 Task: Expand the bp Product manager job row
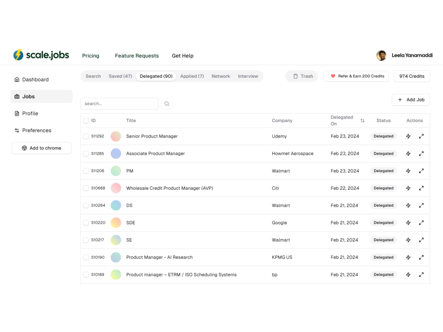coord(421,275)
